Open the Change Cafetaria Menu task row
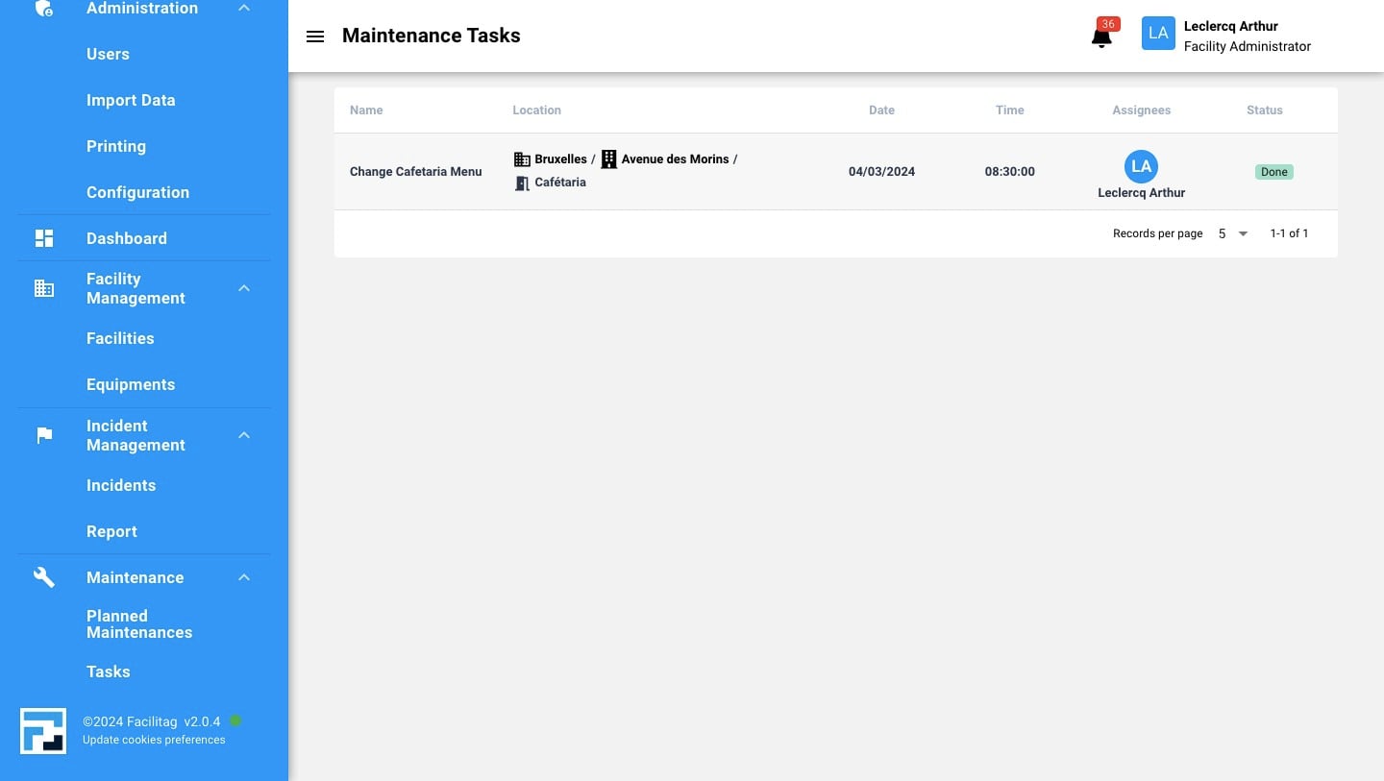1384x781 pixels. [x=416, y=172]
